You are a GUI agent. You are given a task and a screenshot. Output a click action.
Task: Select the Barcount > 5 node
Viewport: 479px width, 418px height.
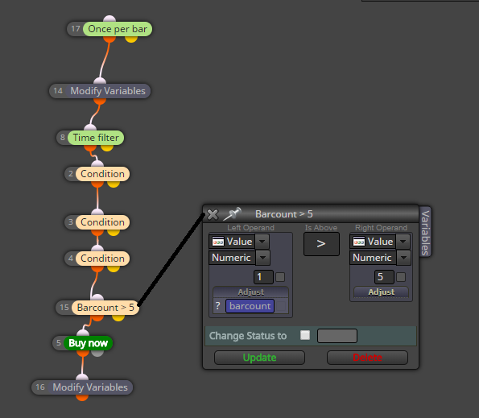pyautogui.click(x=105, y=308)
